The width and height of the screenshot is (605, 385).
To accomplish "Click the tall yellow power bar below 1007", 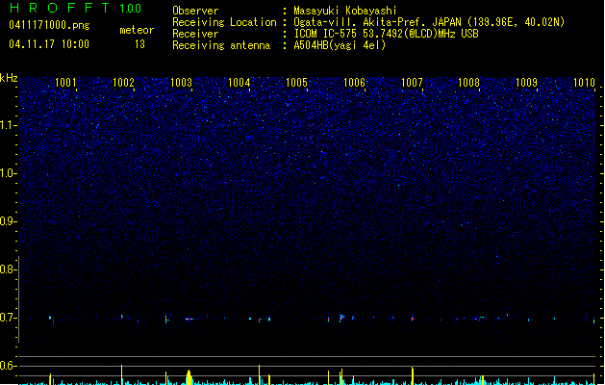I will click(x=413, y=375).
